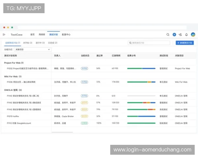Collapse the ONES.AI 官网 (5) group
This screenshot has height=158, width=198.
[13, 90]
